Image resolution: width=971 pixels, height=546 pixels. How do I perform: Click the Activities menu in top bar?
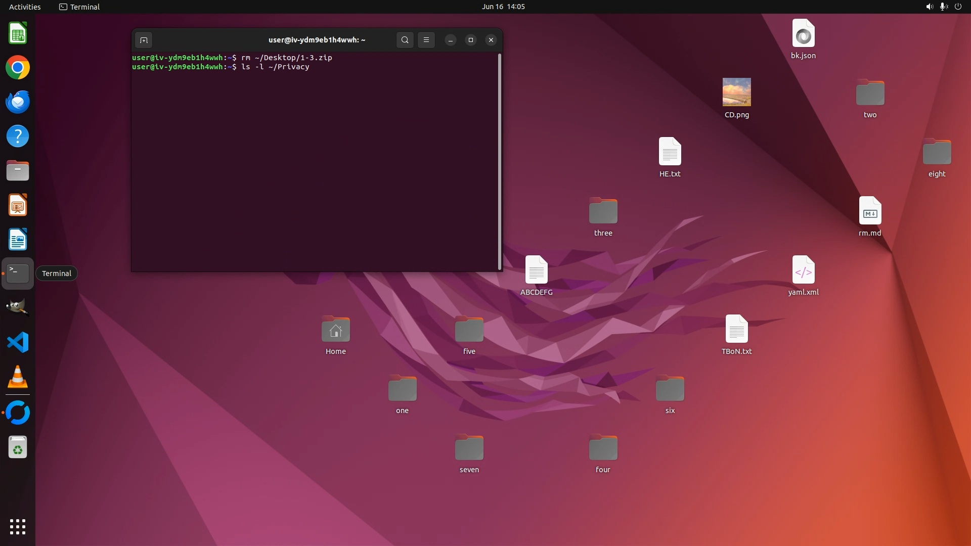[x=25, y=7]
